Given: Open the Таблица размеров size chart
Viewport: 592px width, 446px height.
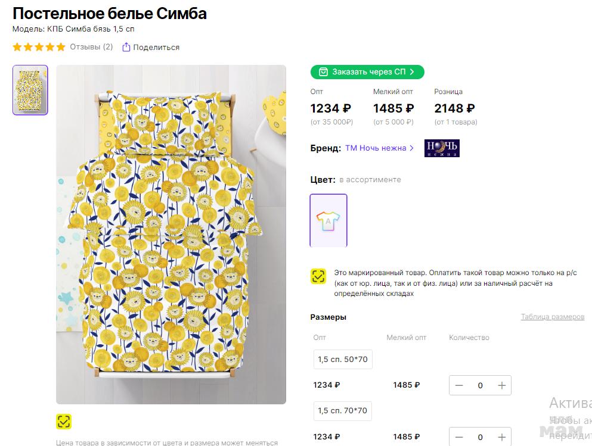Looking at the screenshot, I should 552,317.
